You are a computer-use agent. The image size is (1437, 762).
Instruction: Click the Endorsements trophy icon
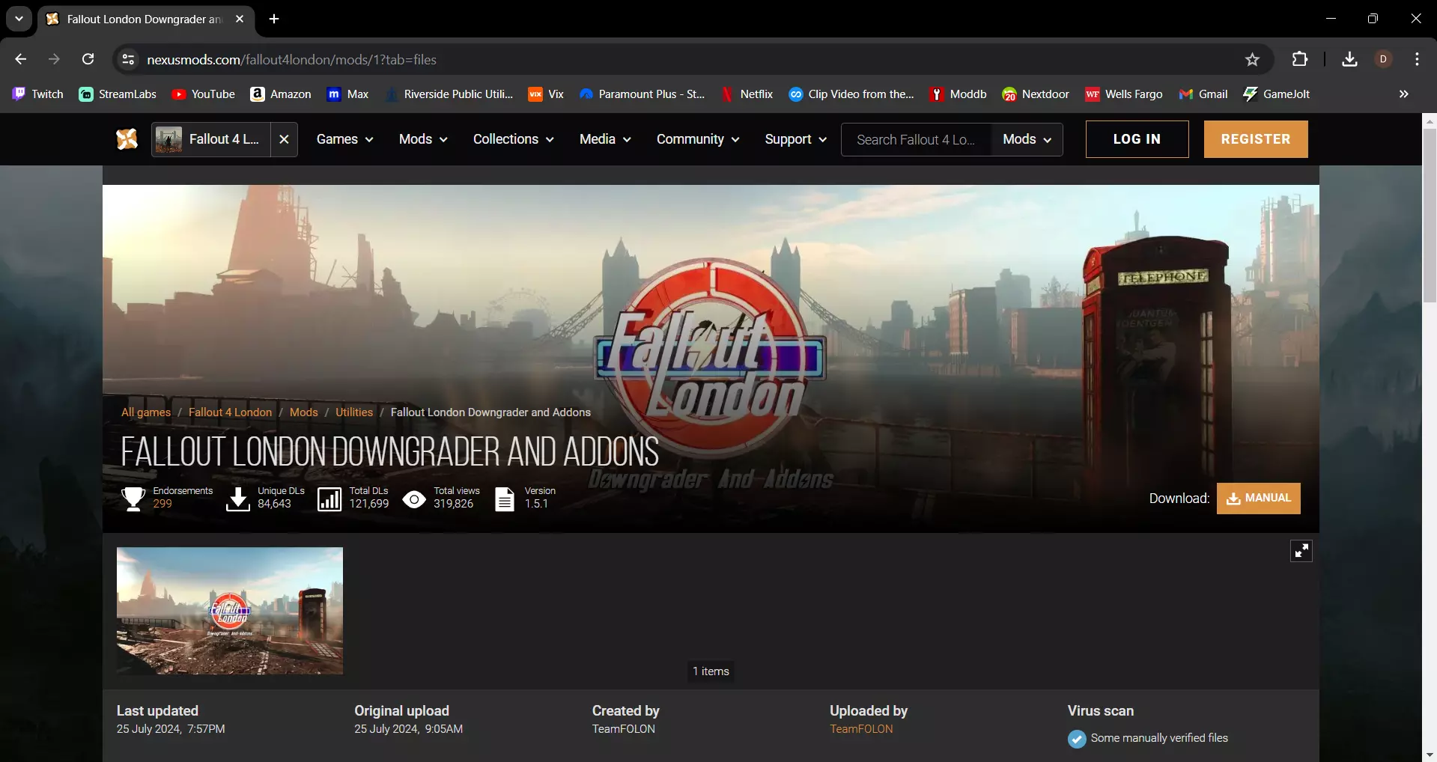click(x=133, y=499)
